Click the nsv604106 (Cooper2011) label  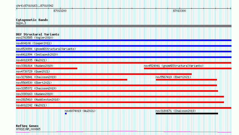(34, 43)
